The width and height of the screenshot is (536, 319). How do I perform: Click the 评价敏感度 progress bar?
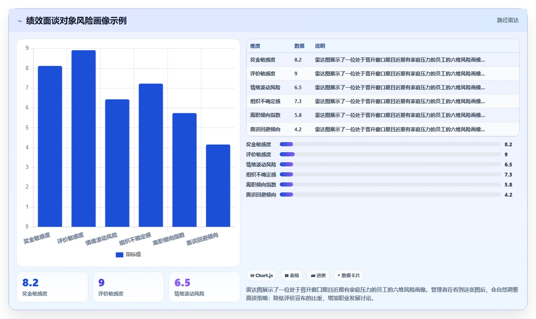(390, 154)
